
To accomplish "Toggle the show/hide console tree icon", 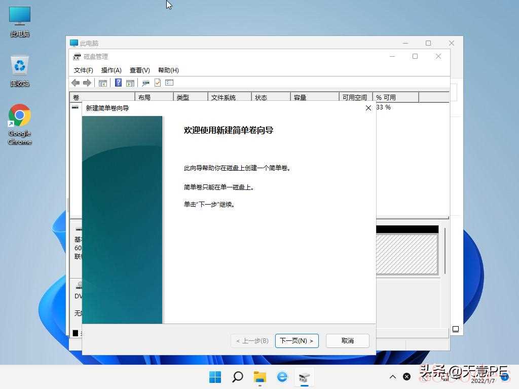I will (103, 83).
